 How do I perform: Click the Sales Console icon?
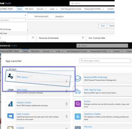click(x=11, y=116)
